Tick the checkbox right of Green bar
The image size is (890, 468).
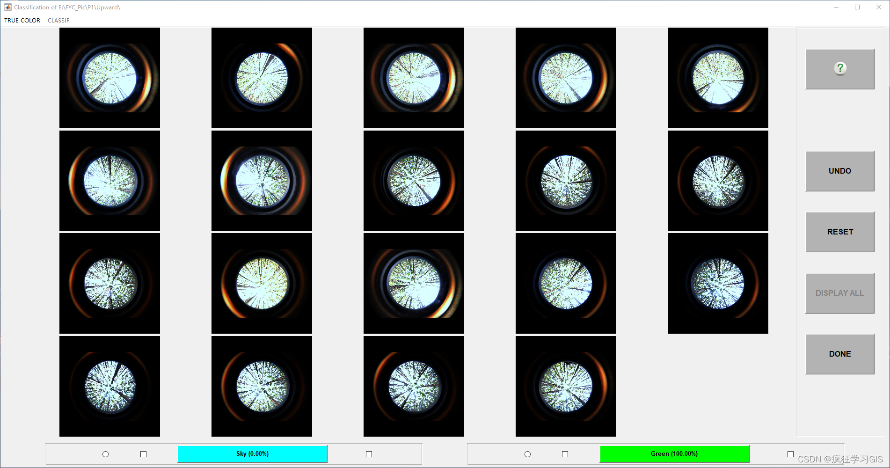791,454
